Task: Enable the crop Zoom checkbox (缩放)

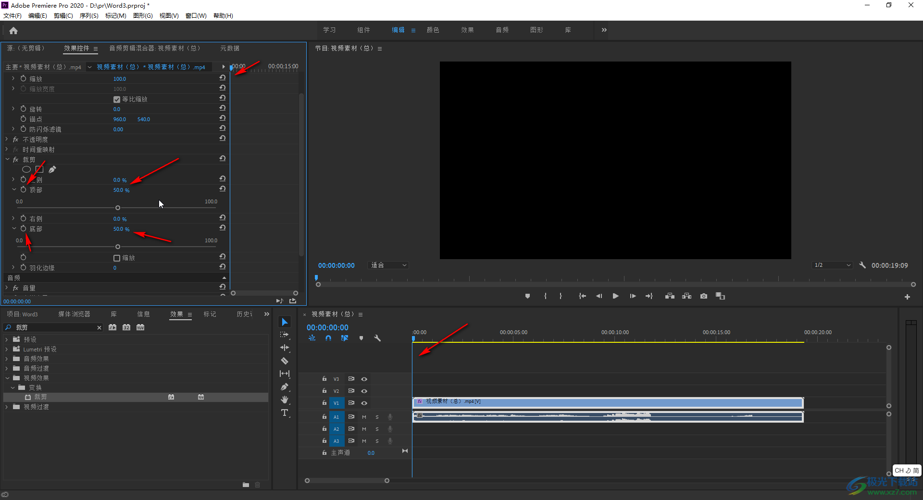Action: tap(117, 258)
